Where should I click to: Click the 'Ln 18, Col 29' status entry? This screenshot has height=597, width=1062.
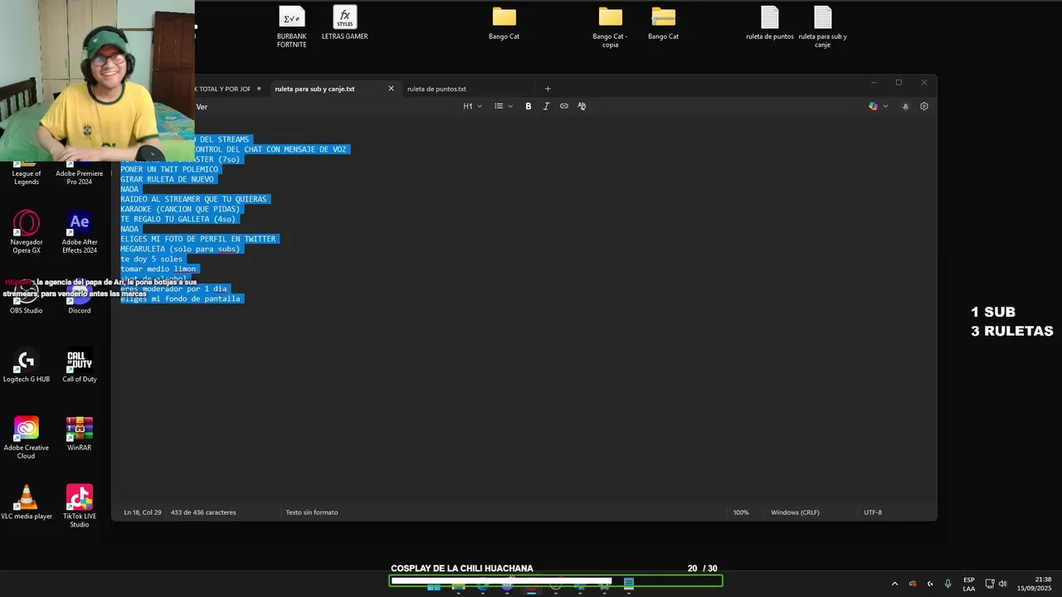click(x=143, y=512)
